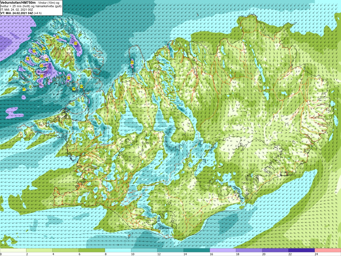
Task: Click the 2–4 m/s light green legend swatch
Action: click(39, 250)
